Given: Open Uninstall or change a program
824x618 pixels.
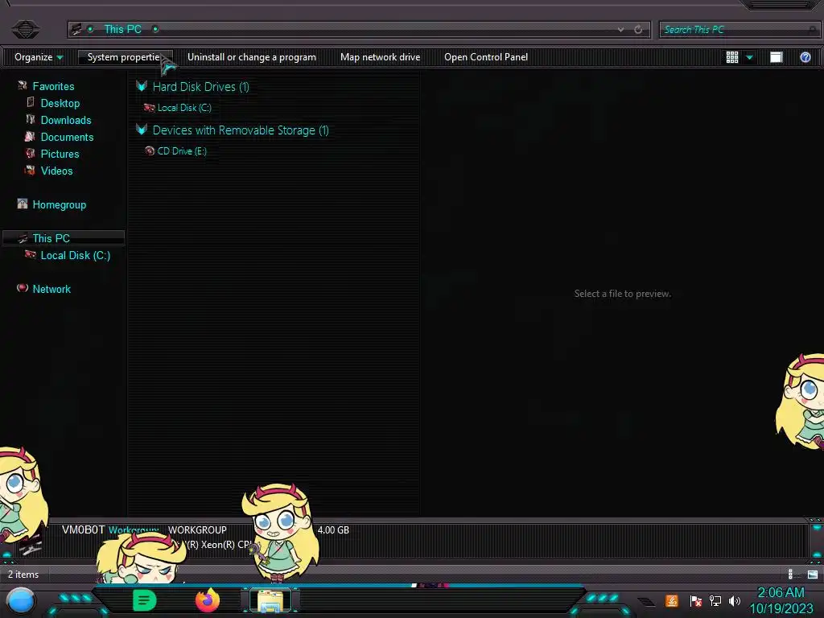Looking at the screenshot, I should click(252, 57).
